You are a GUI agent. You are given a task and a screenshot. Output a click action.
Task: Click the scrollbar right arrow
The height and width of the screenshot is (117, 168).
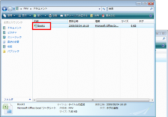(x=152, y=100)
